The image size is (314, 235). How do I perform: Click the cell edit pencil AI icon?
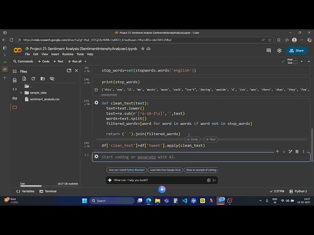click(290, 152)
